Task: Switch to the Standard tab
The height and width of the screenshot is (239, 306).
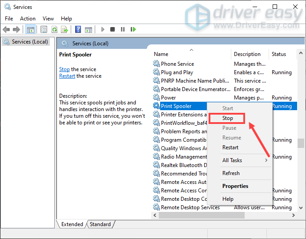Action: [100, 224]
